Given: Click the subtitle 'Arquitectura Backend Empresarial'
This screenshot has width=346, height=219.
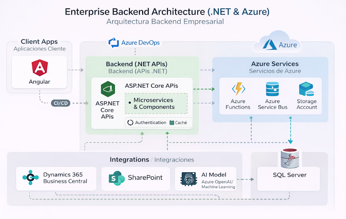Looking at the screenshot, I should (x=165, y=22).
